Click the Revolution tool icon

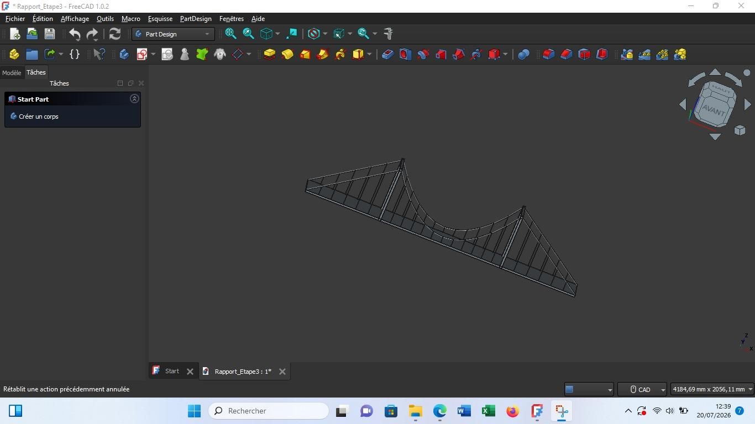tap(287, 54)
